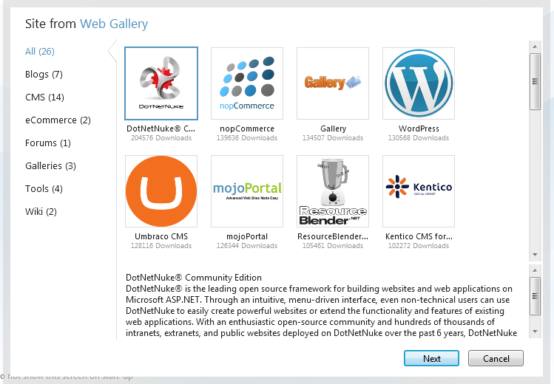Choose the mojoPortal application icon

(247, 191)
